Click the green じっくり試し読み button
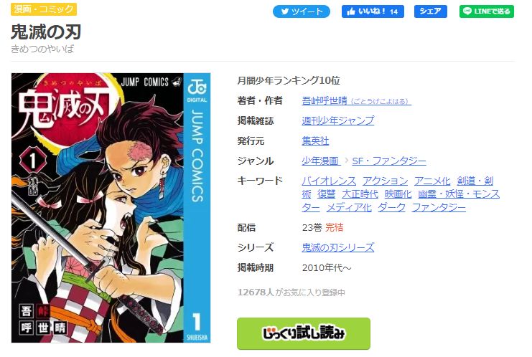 click(304, 333)
